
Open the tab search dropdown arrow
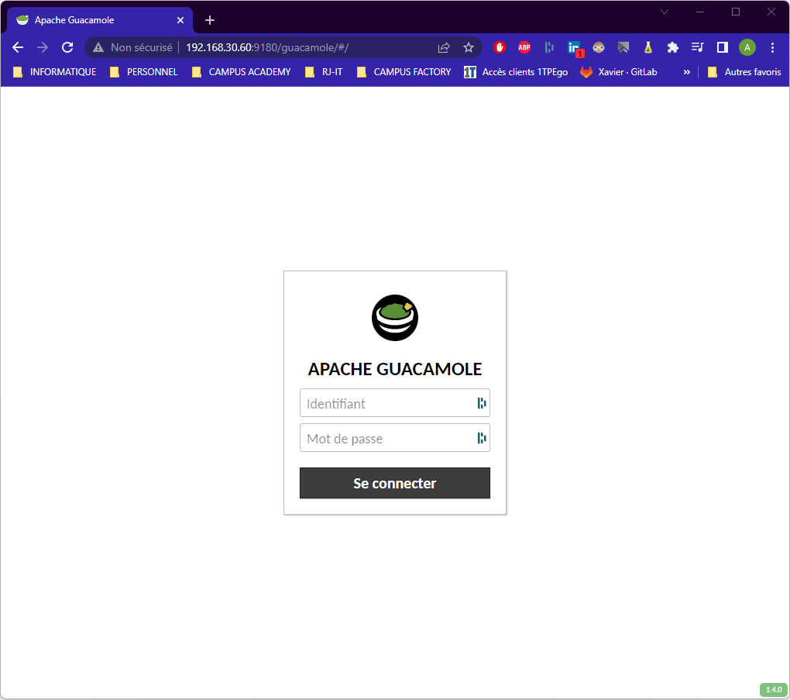click(x=664, y=12)
